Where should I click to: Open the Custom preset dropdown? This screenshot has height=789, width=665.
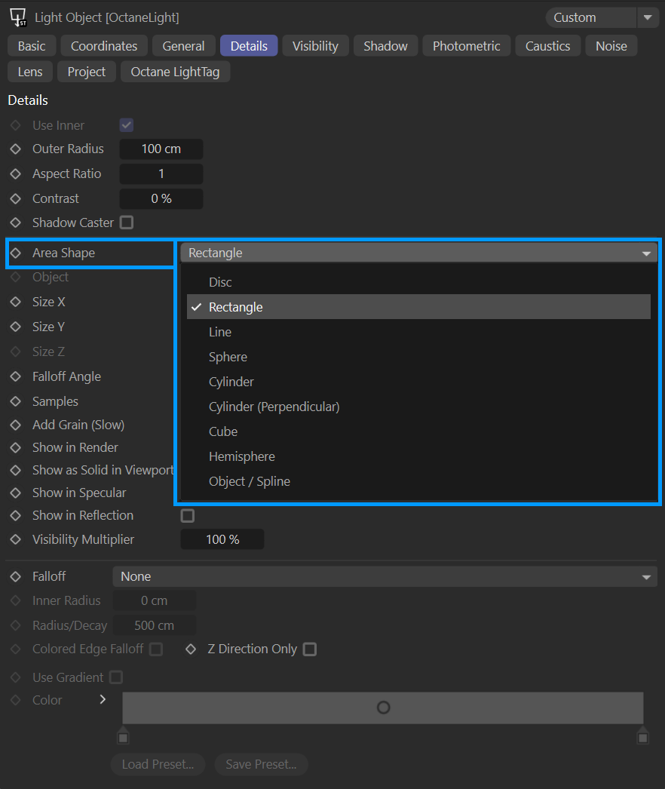coord(601,17)
